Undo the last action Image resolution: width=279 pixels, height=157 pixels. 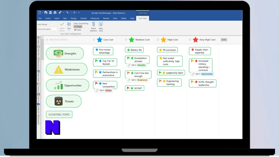pos(60,13)
